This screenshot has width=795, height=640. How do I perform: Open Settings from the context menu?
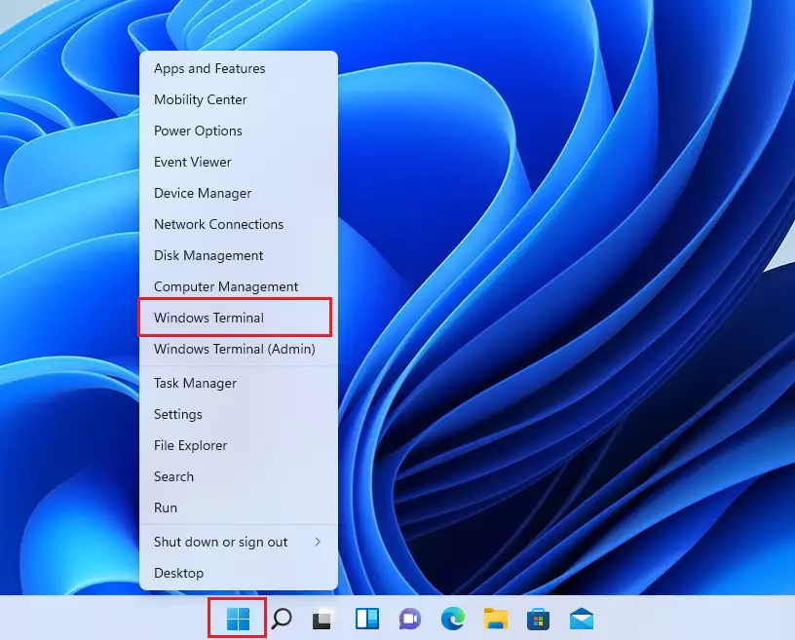click(239, 414)
